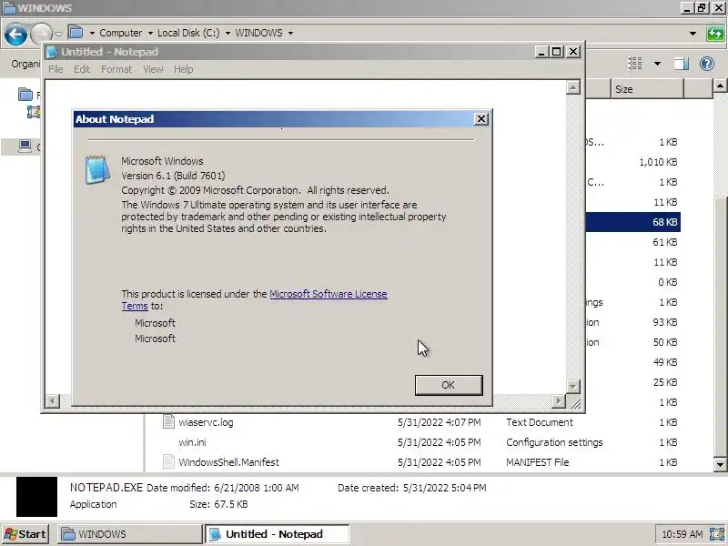Go back in Explorer window
The width and height of the screenshot is (728, 546).
click(x=15, y=34)
